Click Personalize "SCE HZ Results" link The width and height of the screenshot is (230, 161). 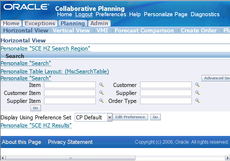click(x=36, y=125)
